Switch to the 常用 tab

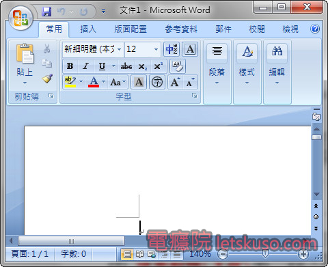pos(54,29)
